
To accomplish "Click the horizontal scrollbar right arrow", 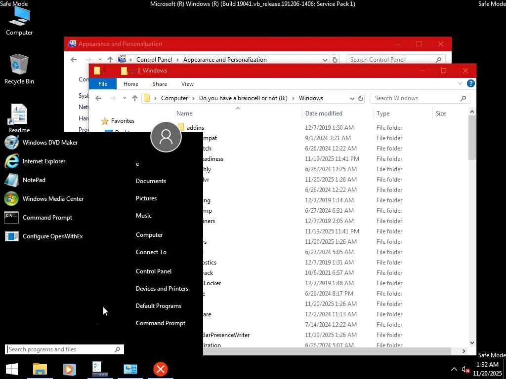I will pyautogui.click(x=464, y=351).
